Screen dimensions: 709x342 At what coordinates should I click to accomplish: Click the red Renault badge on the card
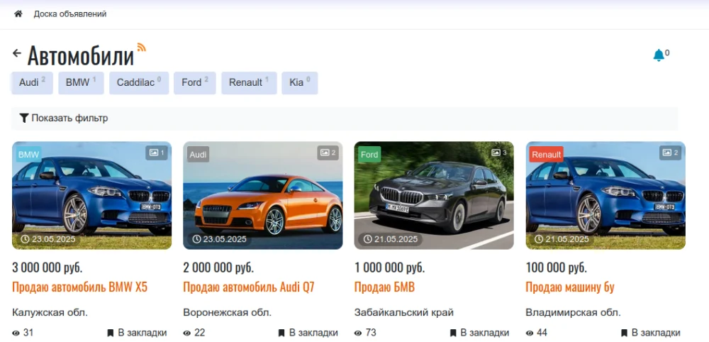(x=546, y=154)
